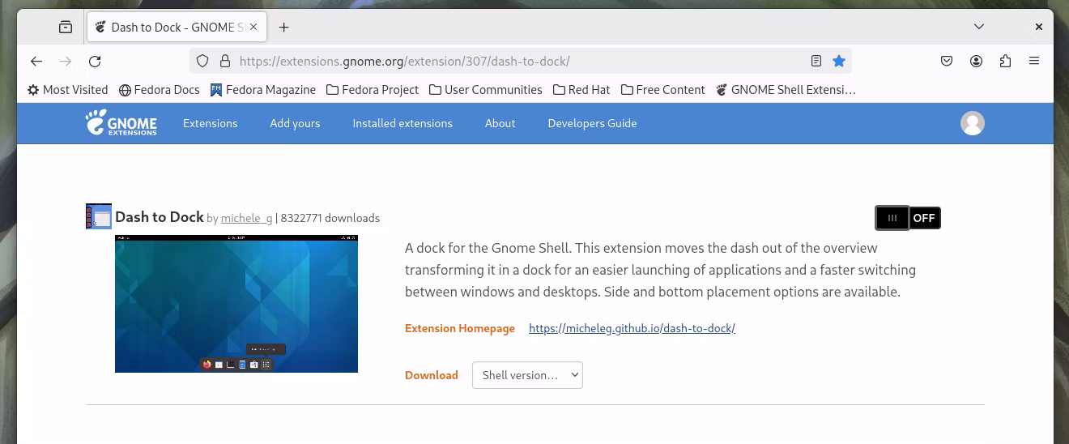The image size is (1069, 444).
Task: Click the Dash to Dock screenshot
Action: click(x=236, y=304)
